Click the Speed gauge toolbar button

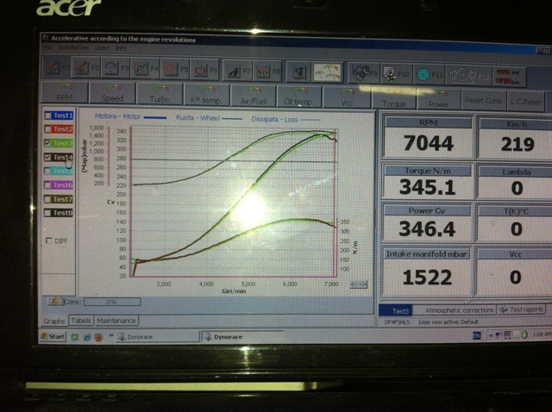tap(111, 95)
